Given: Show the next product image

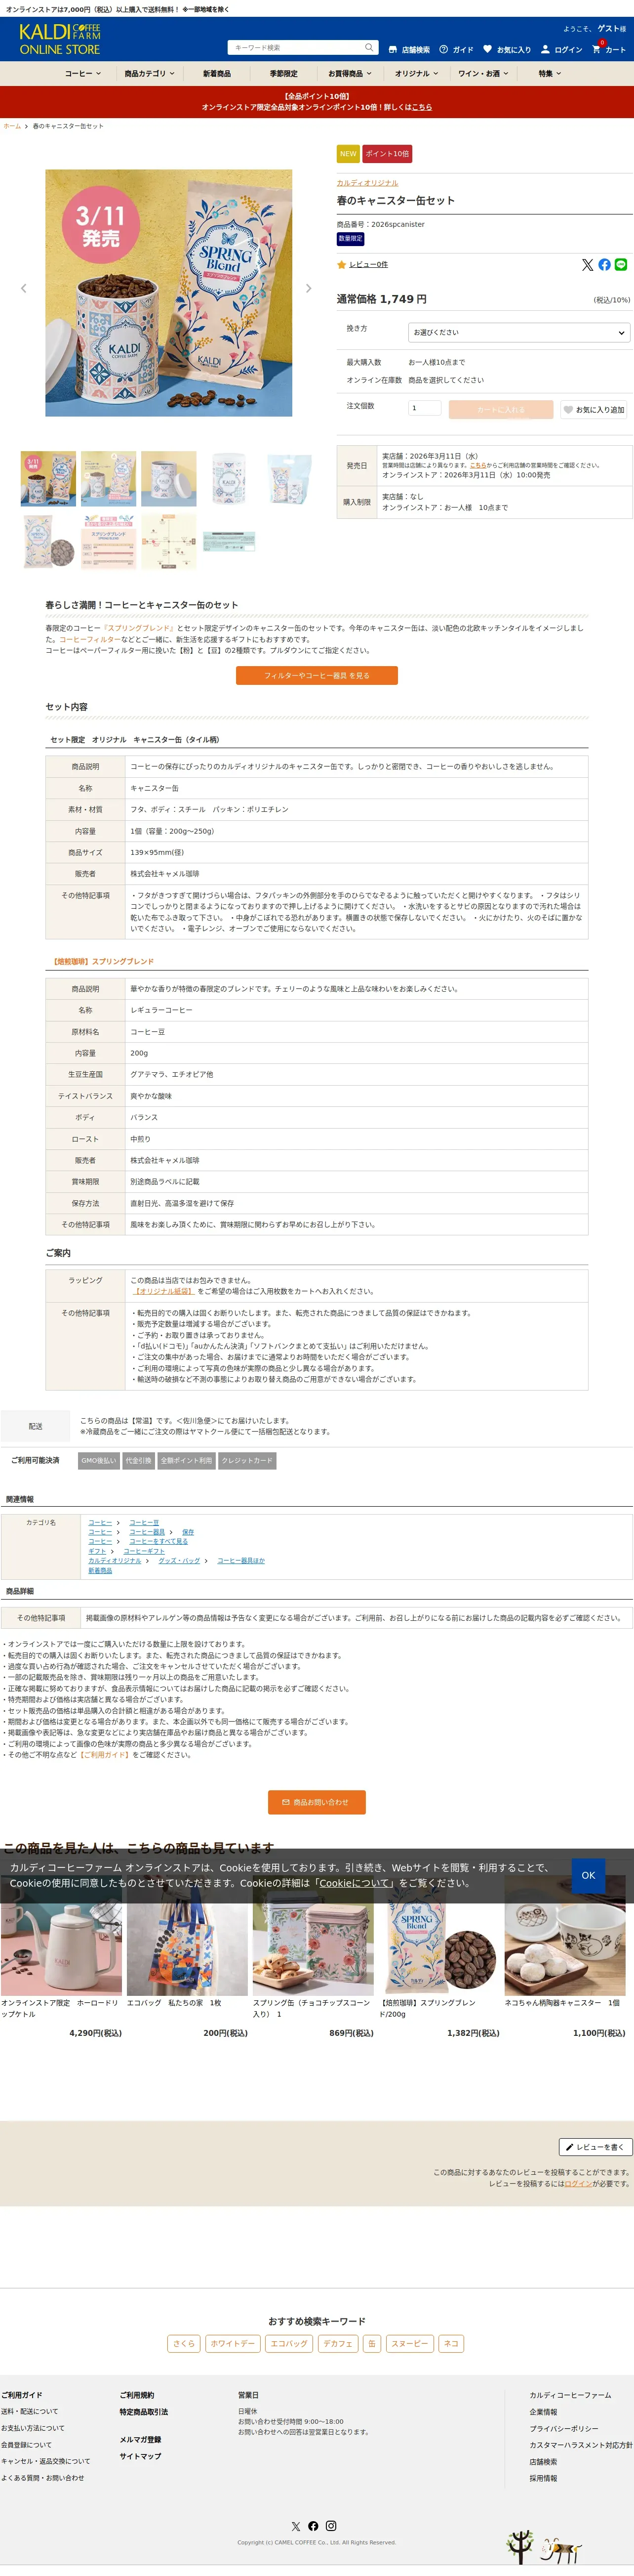Looking at the screenshot, I should click(x=308, y=288).
